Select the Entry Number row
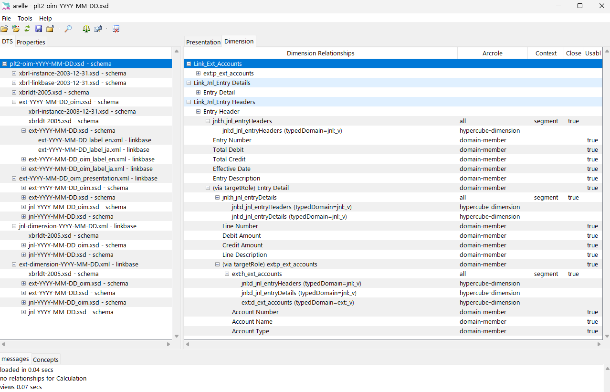Image resolution: width=610 pixels, height=392 pixels. pos(393,140)
